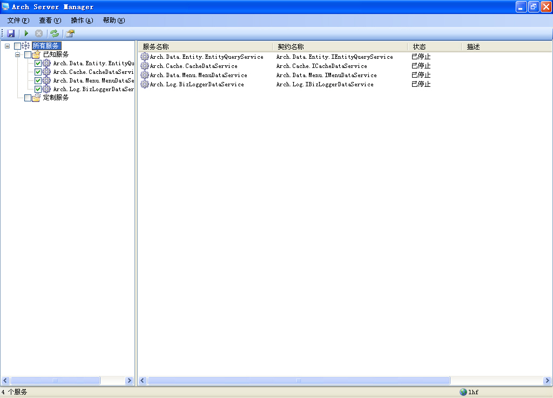Viewport: 553px width, 398px height.
Task: Click the gray Stop service toolbar icon
Action: [39, 33]
